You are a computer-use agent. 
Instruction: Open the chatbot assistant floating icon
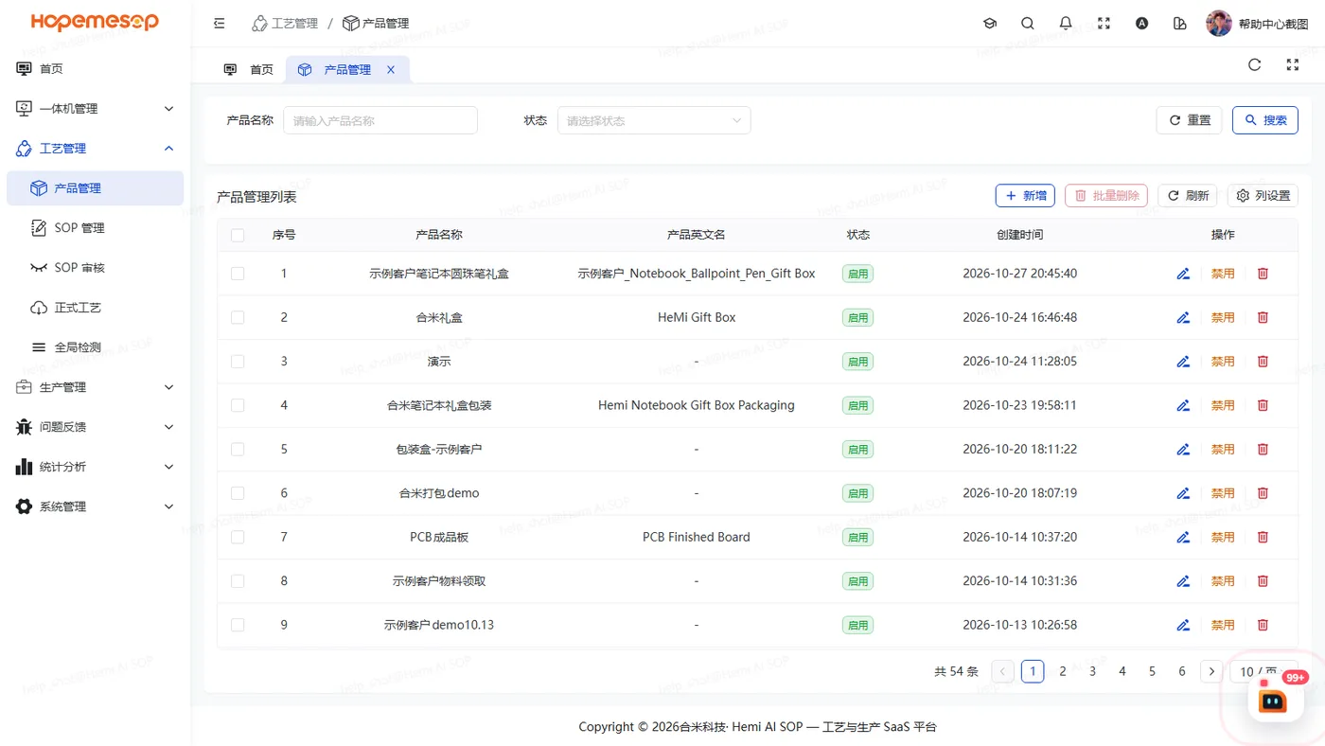(x=1274, y=701)
